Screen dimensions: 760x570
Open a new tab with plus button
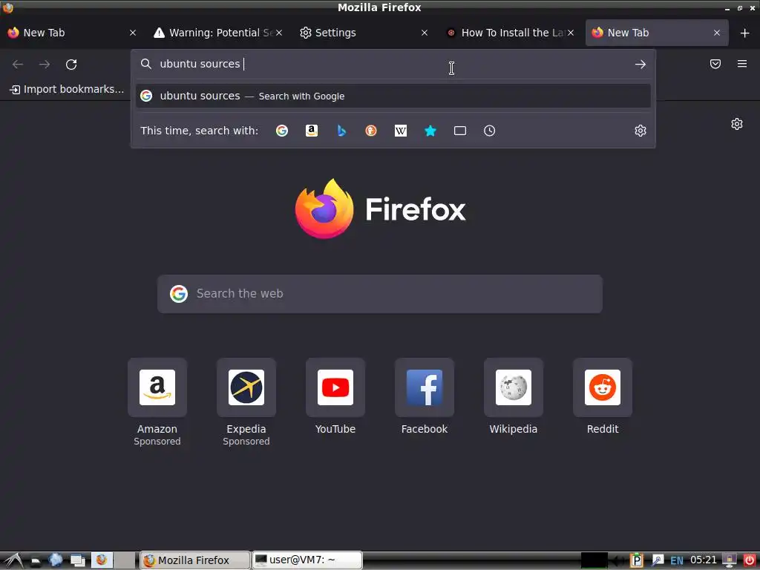coord(745,33)
